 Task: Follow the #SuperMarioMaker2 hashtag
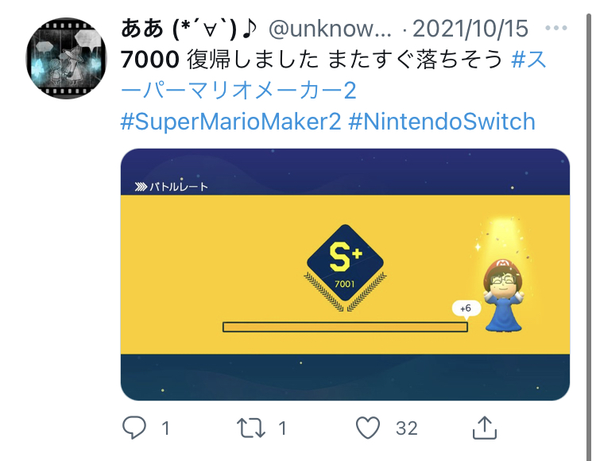pos(230,122)
